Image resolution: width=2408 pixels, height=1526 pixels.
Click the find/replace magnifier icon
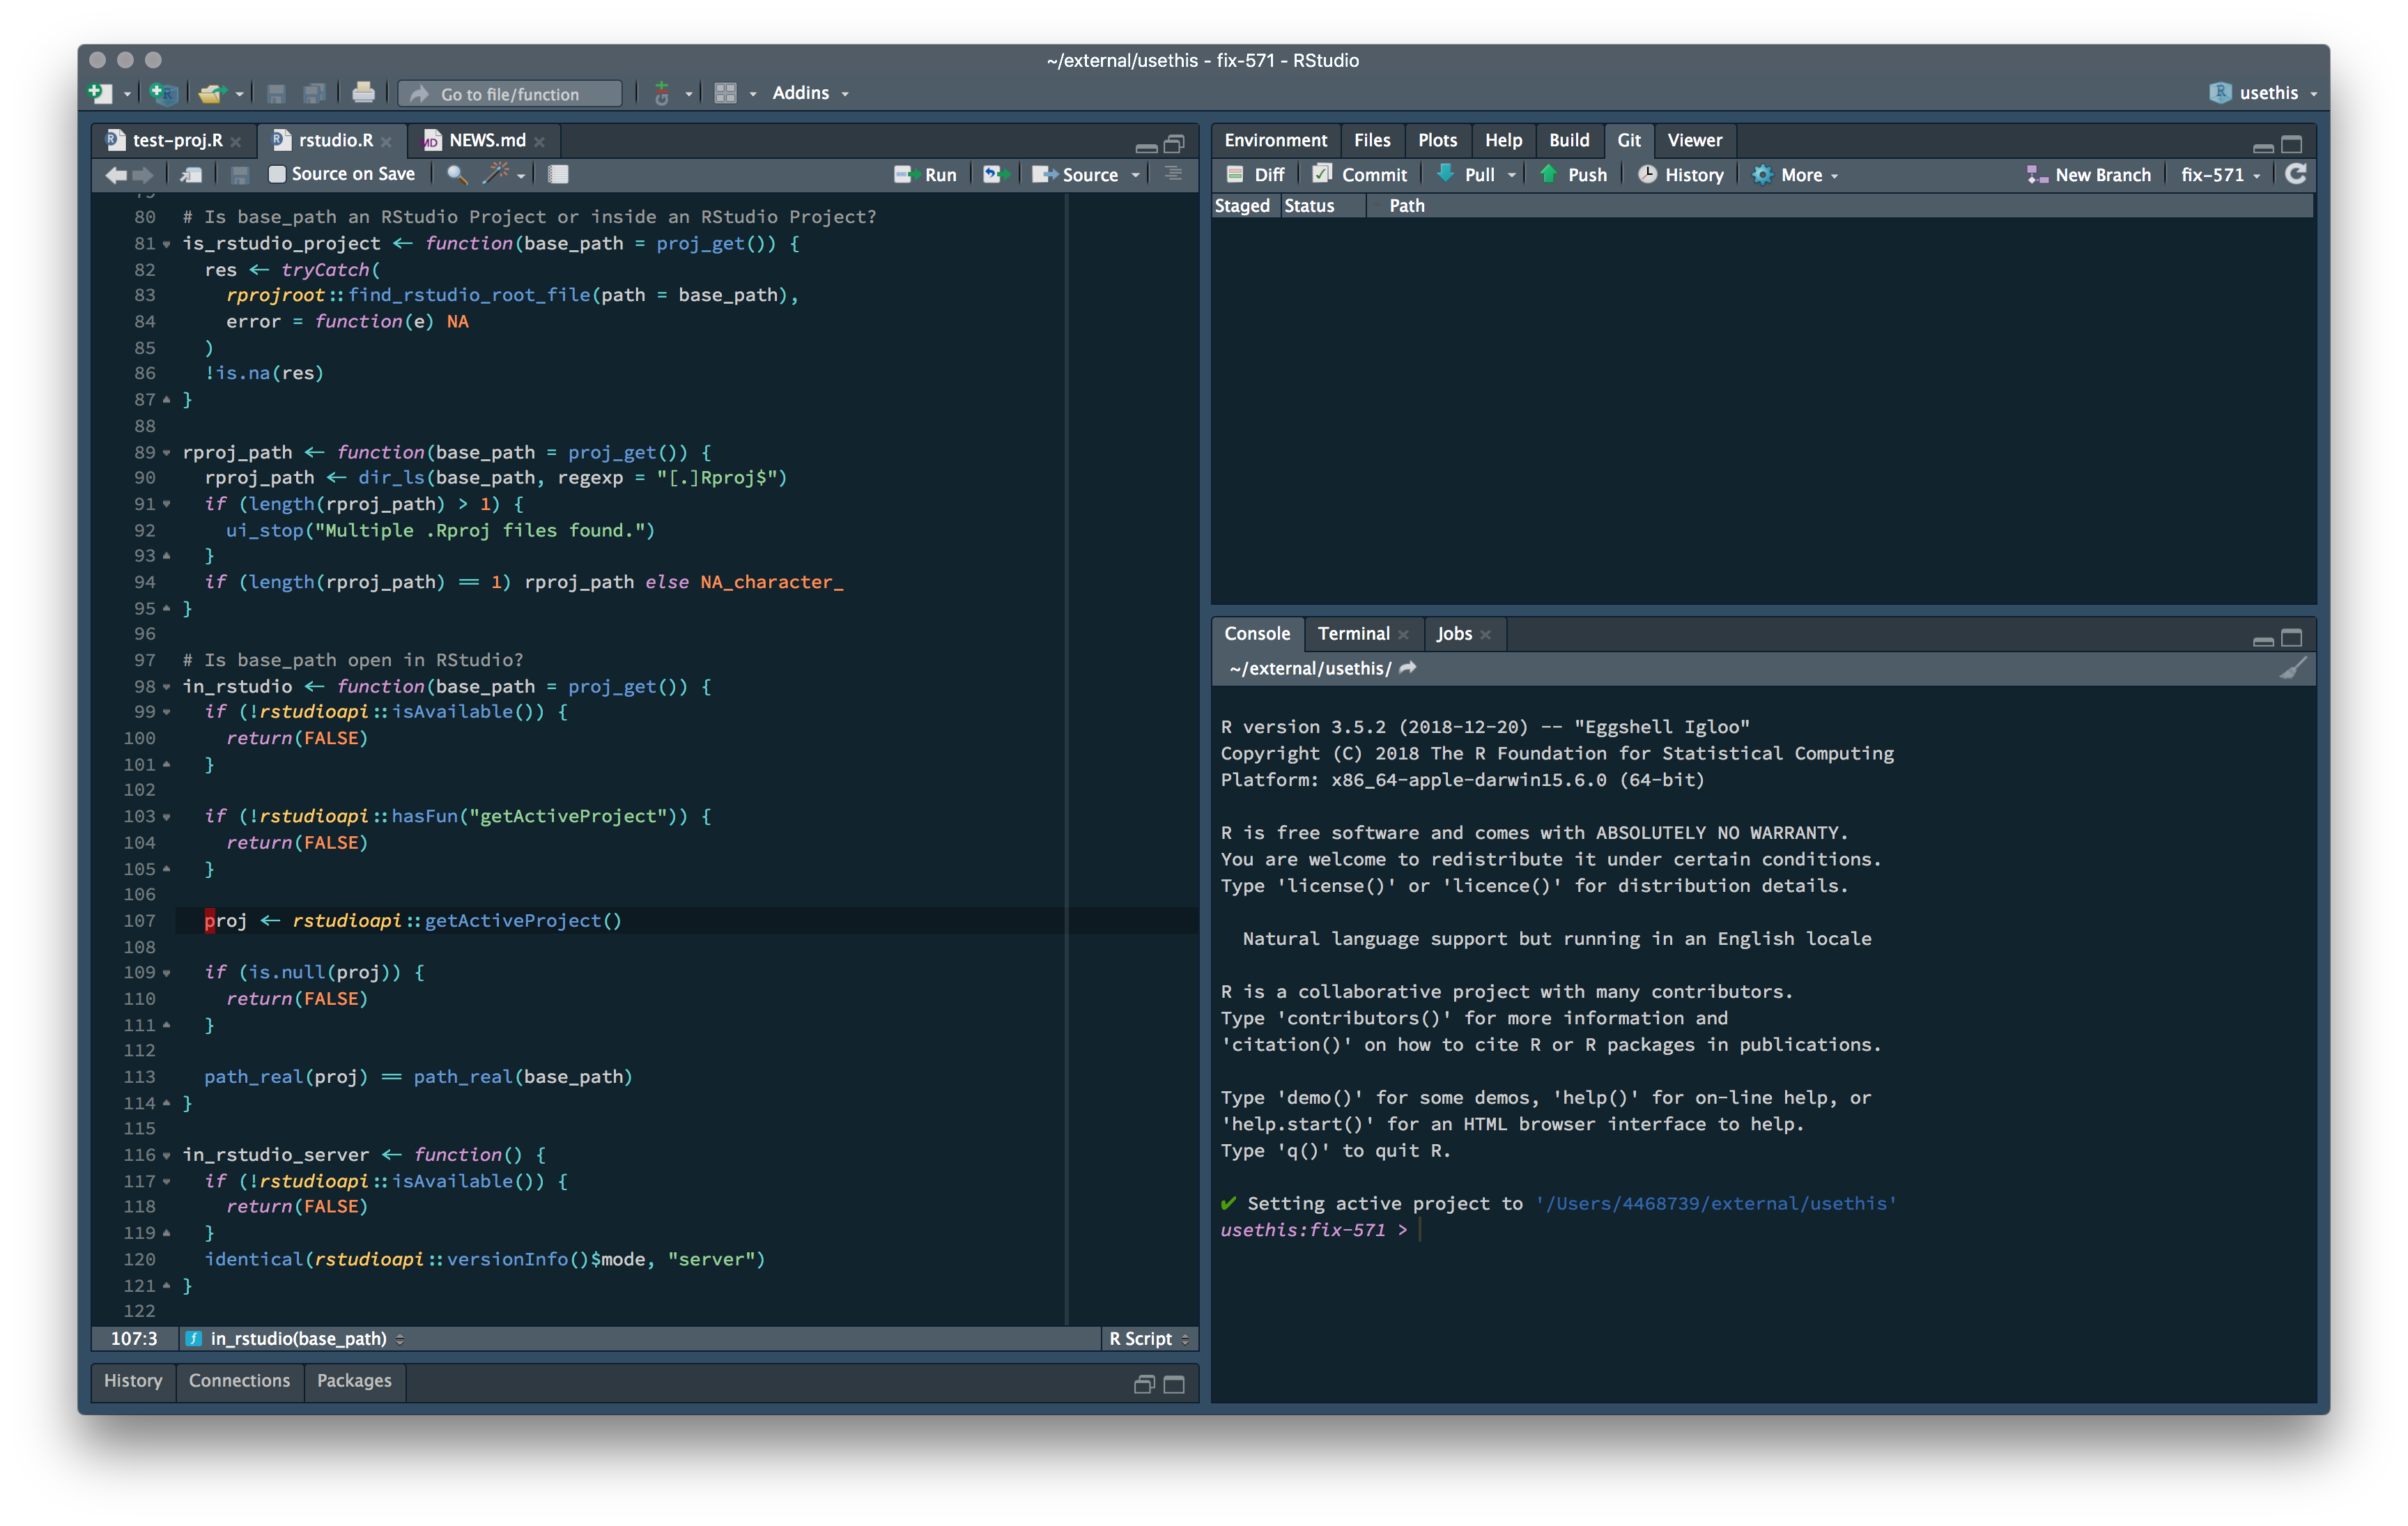(456, 174)
